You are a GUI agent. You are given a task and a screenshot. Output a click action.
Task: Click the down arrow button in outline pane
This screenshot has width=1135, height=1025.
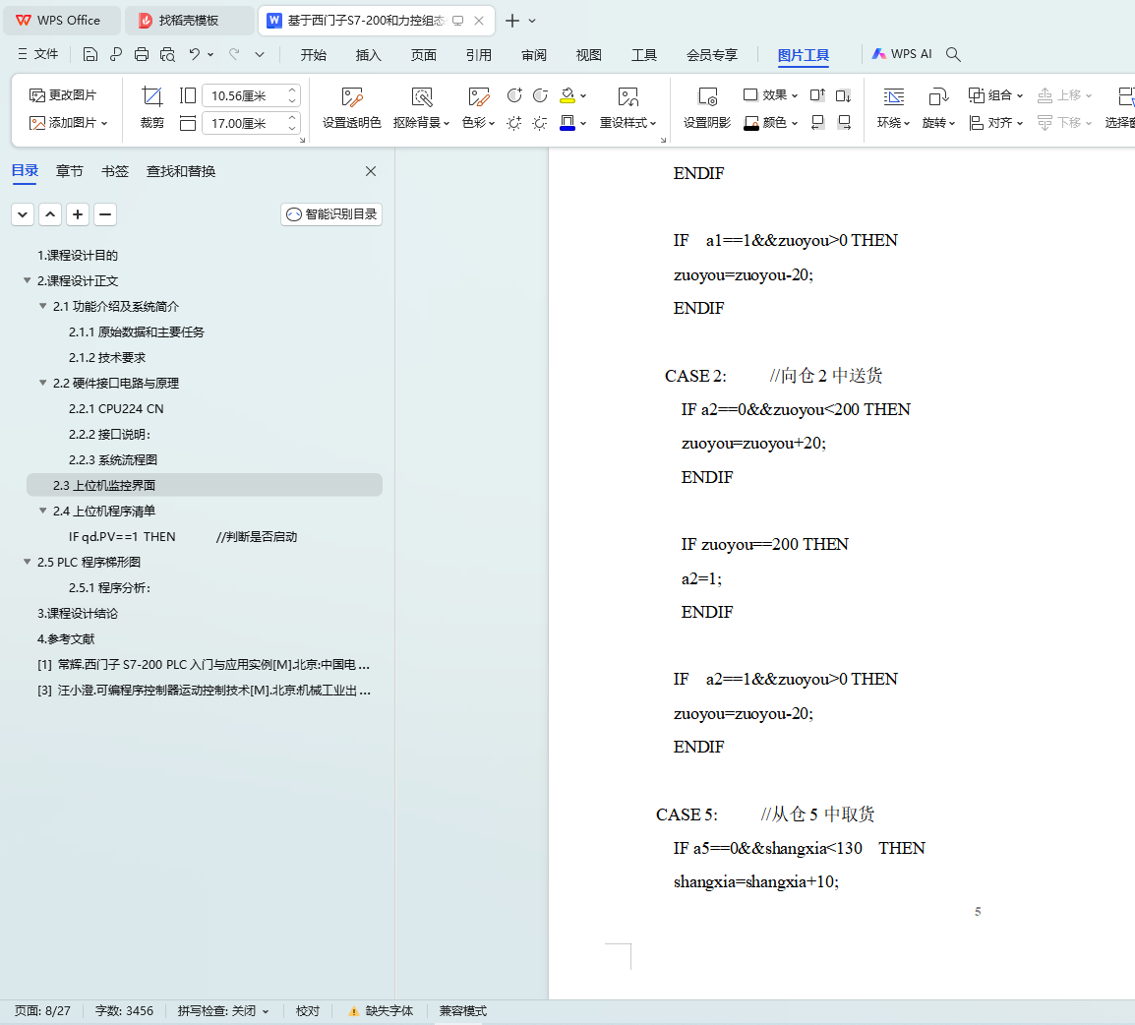(23, 214)
